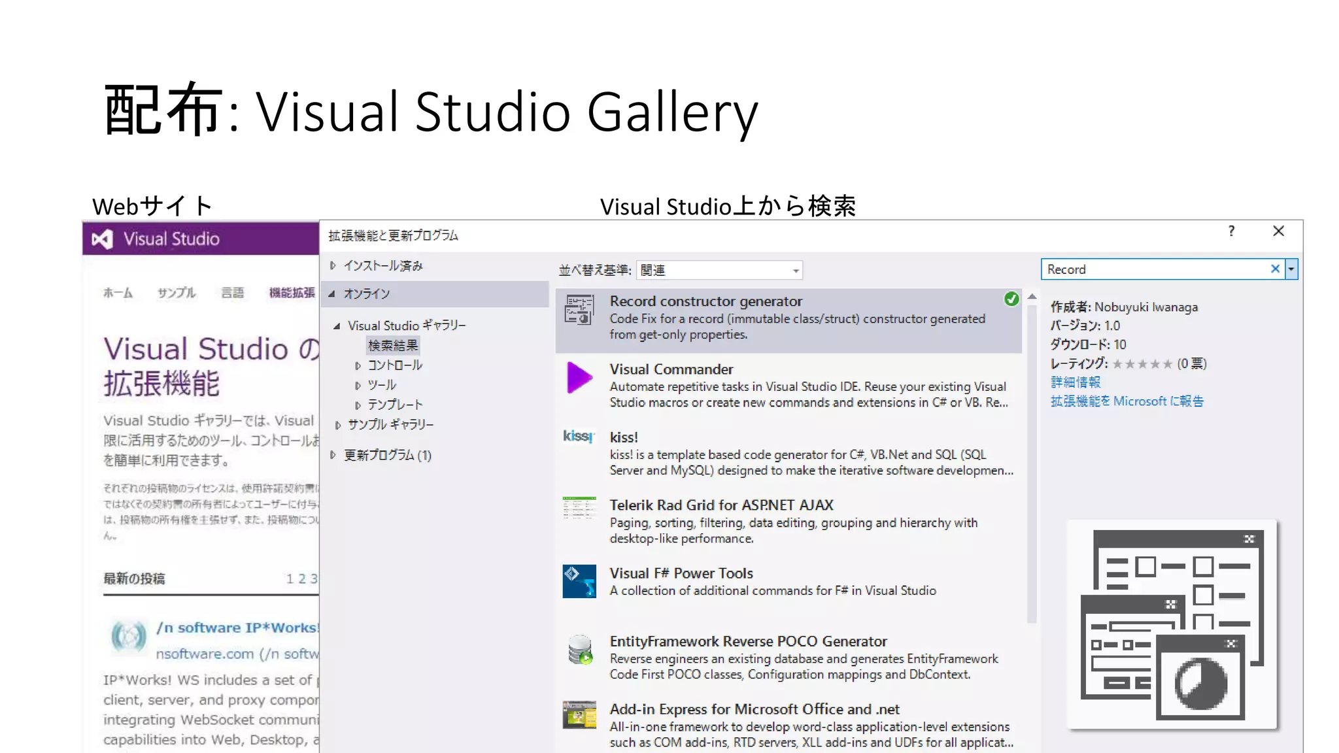Click the 最新の投稿 heading on the website
This screenshot has width=1339, height=753.
[x=134, y=578]
